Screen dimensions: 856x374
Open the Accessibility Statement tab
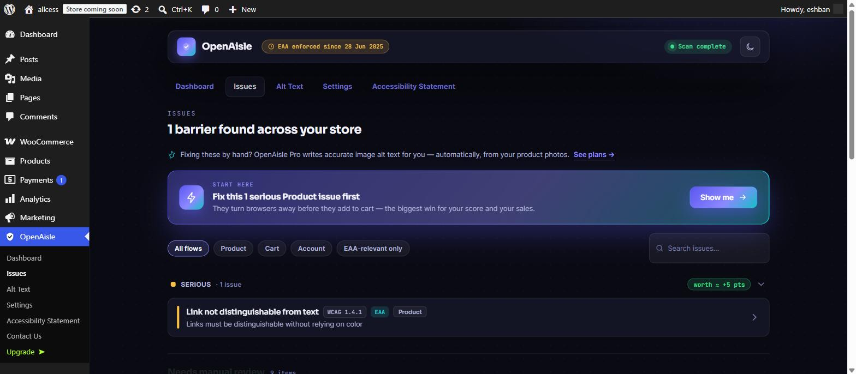pos(414,87)
